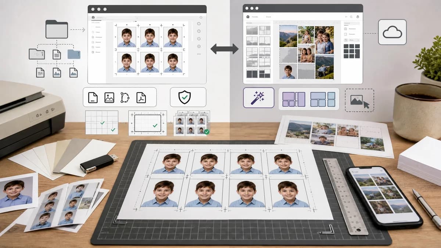This screenshot has height=248, width=441.
Task: Select the hiker on hillside photo in the collage
Action: (x=325, y=67)
